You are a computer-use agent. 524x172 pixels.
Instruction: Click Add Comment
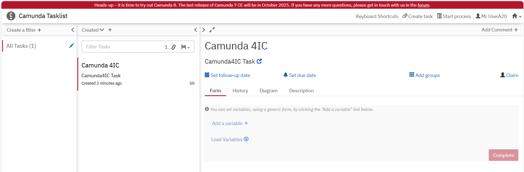(499, 30)
